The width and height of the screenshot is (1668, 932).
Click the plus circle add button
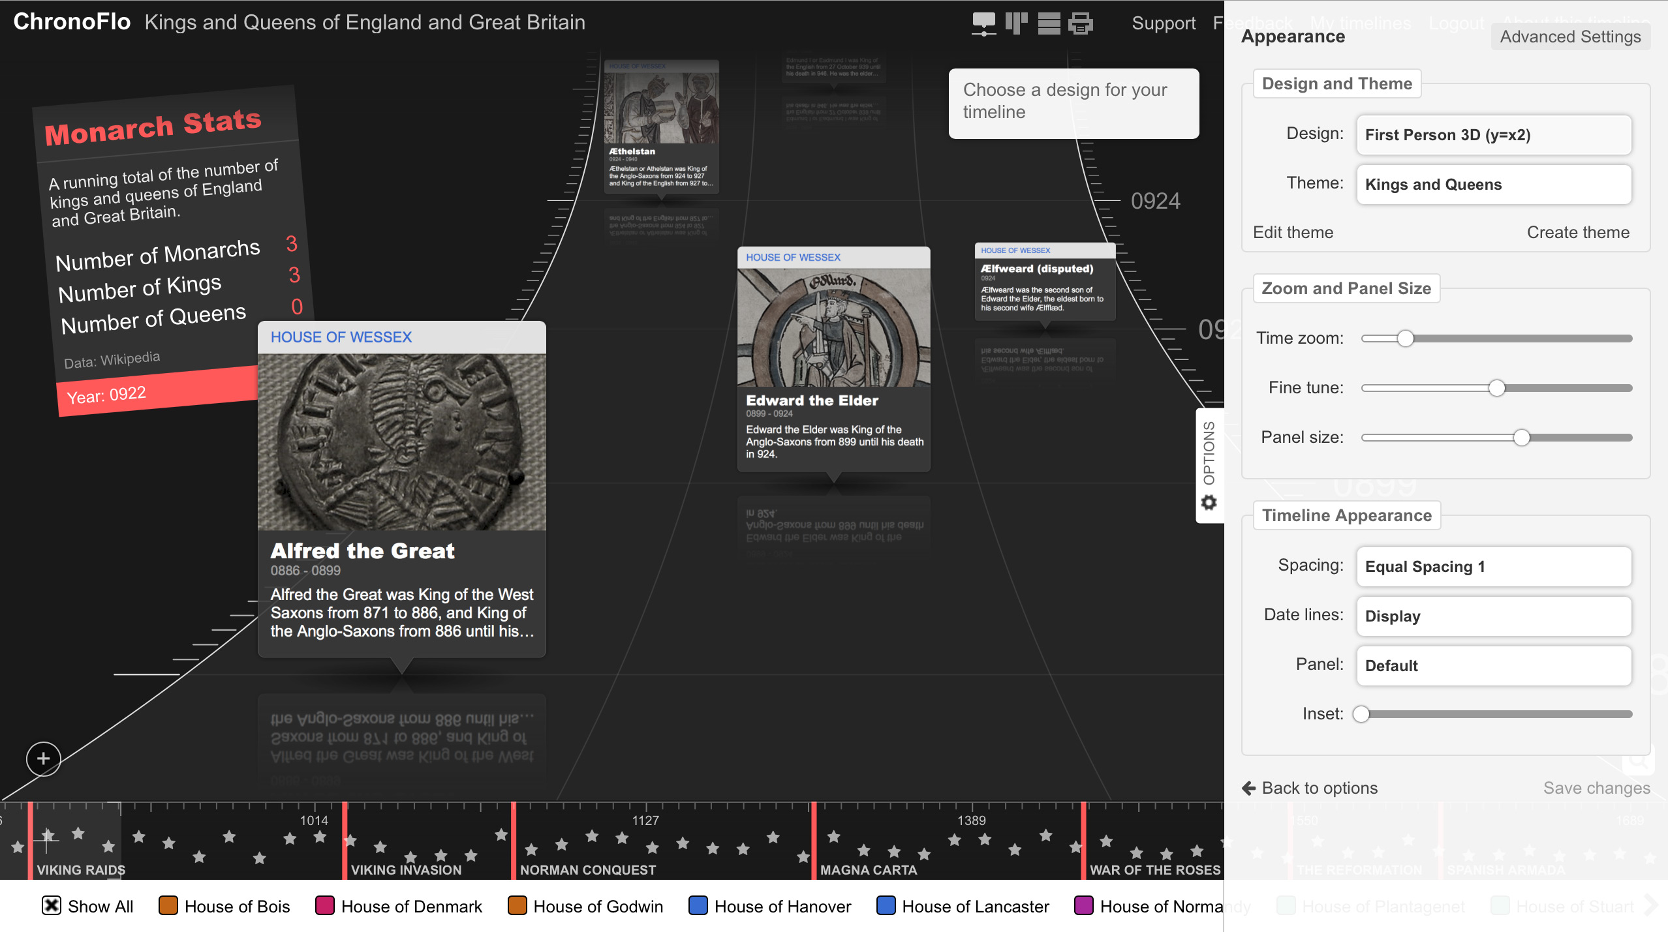(x=43, y=759)
